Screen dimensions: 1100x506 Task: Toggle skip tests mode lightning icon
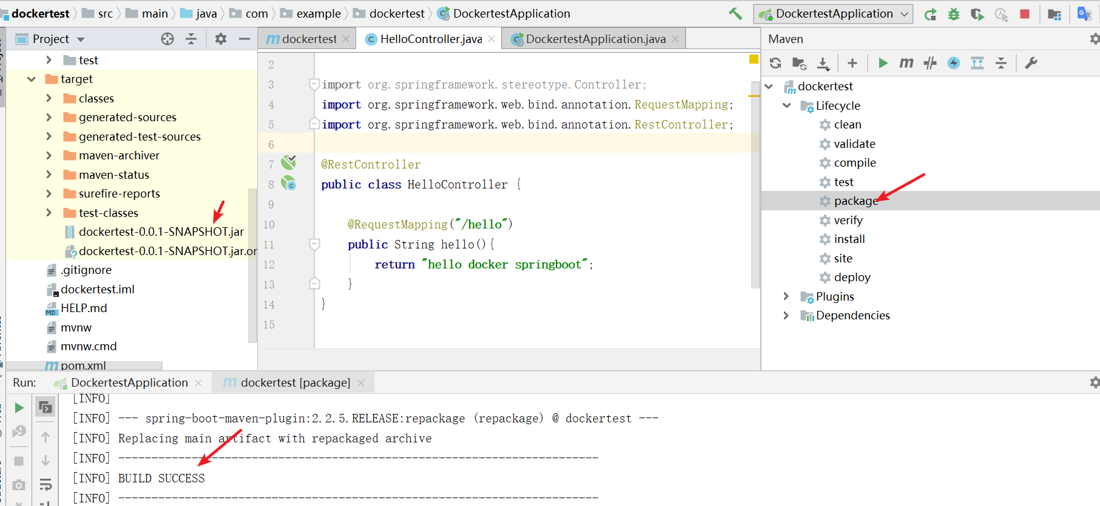(954, 63)
